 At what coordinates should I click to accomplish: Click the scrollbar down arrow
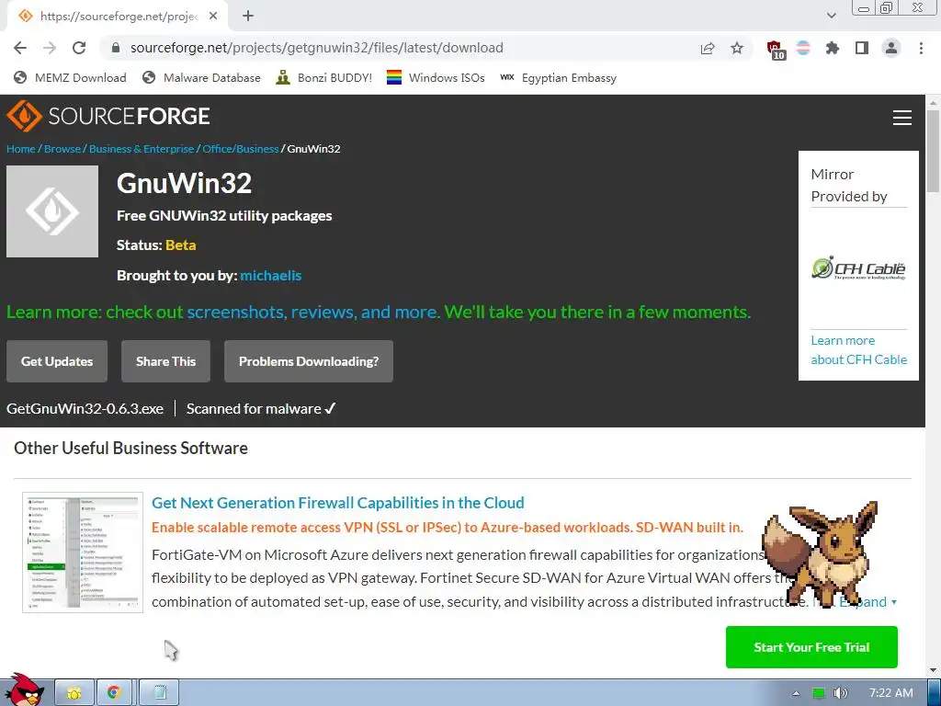934,670
